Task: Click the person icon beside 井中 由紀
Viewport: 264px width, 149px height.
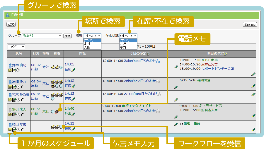Action: pos(10,65)
